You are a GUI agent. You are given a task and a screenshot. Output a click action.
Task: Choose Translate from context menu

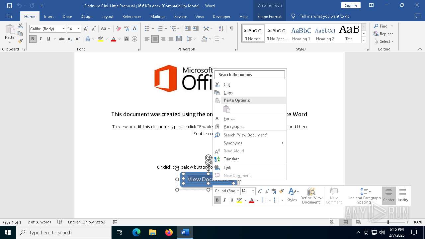pyautogui.click(x=250, y=159)
